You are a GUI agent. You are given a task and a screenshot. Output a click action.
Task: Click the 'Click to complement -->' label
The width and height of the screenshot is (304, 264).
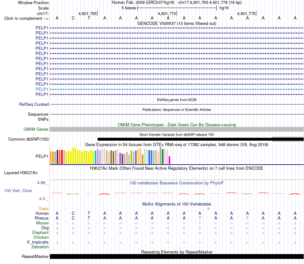click(26, 19)
